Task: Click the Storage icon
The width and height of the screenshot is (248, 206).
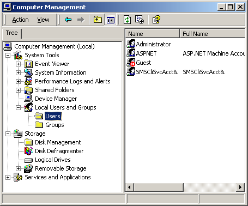Action: tap(18, 134)
